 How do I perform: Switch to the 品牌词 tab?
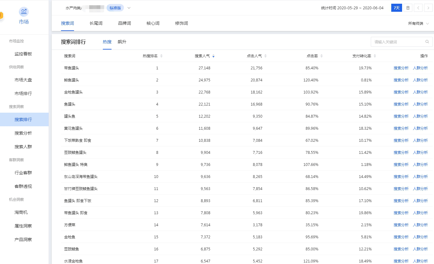tap(124, 23)
